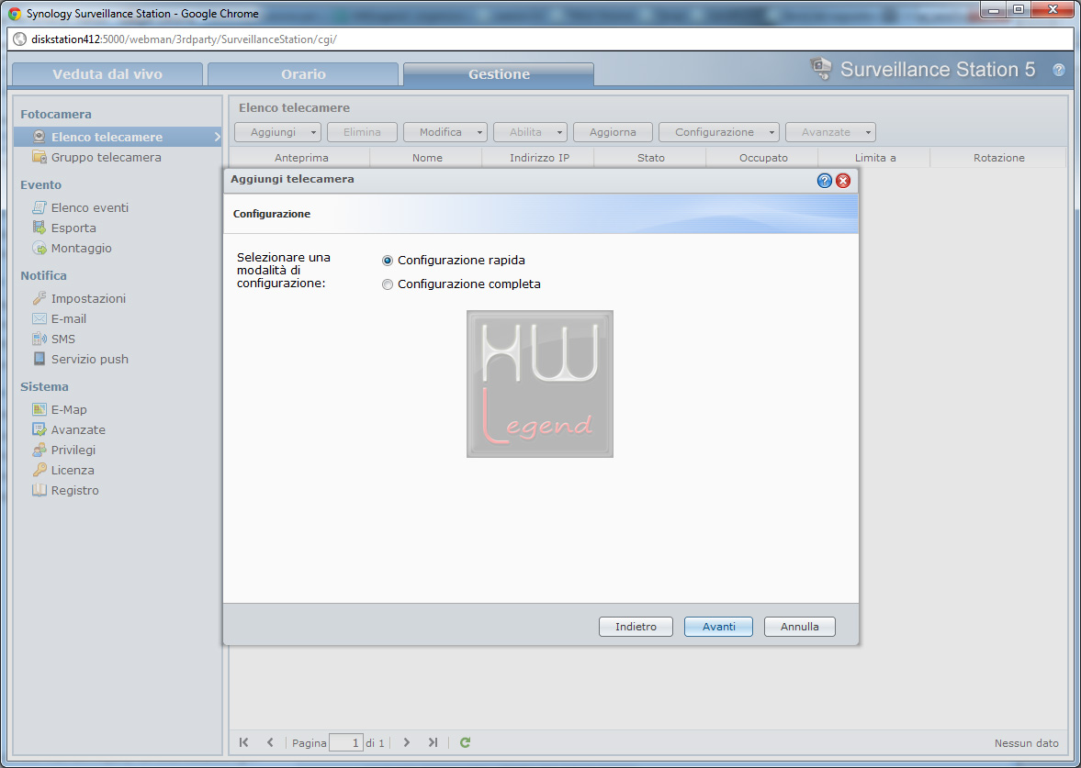1081x768 pixels.
Task: Go to first page arrow
Action: coord(244,742)
